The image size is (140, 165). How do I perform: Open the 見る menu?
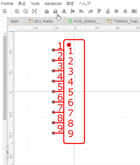[22, 4]
